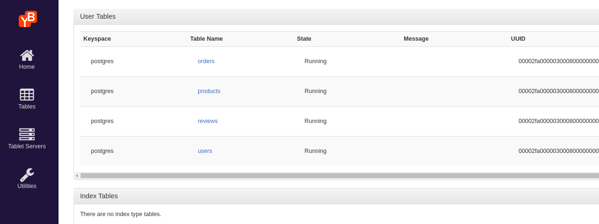Click the UUID column header
Image resolution: width=599 pixels, height=224 pixels.
point(518,39)
